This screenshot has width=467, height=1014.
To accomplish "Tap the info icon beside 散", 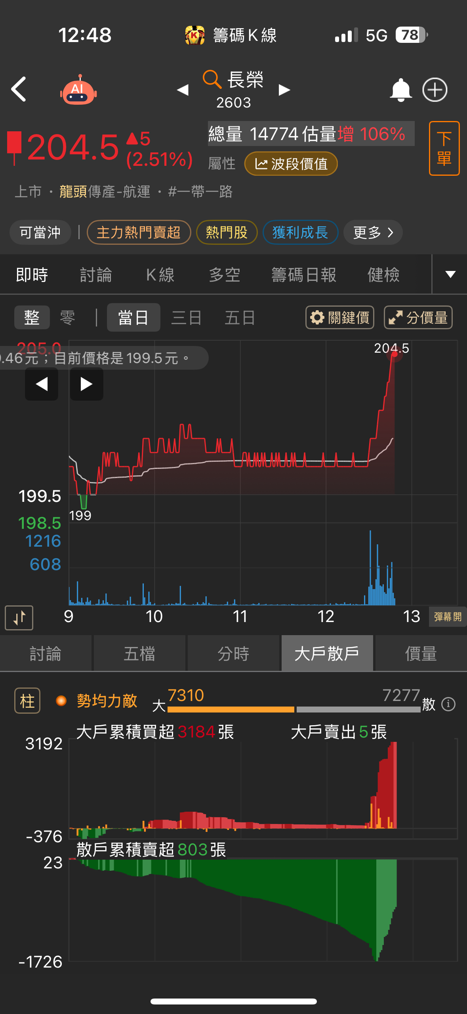I will (x=448, y=704).
